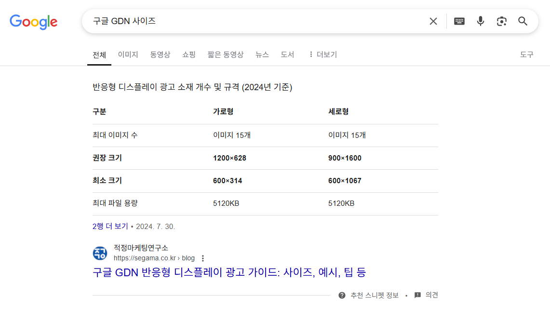
Task: Click the https://segama.co.kr › blog URL
Action: pyautogui.click(x=154, y=258)
